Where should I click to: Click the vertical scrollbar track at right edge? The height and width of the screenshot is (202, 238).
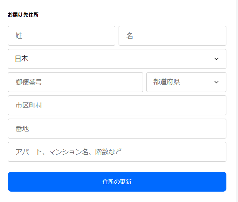[x=237, y=101]
